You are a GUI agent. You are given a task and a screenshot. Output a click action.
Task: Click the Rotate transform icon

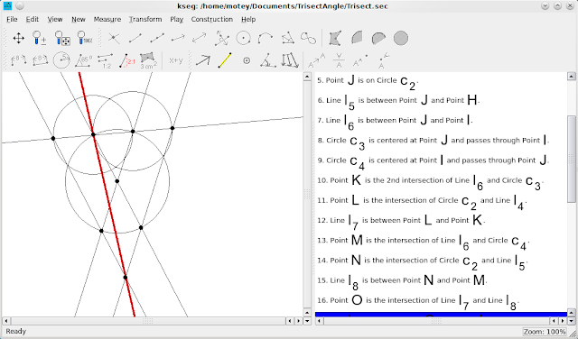click(x=384, y=60)
